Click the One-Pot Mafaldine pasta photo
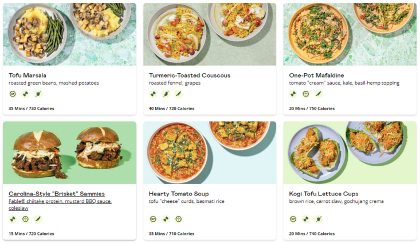This screenshot has width=420, height=244. click(350, 34)
